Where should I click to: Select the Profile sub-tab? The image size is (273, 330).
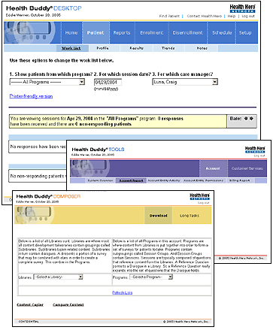tap(103, 48)
